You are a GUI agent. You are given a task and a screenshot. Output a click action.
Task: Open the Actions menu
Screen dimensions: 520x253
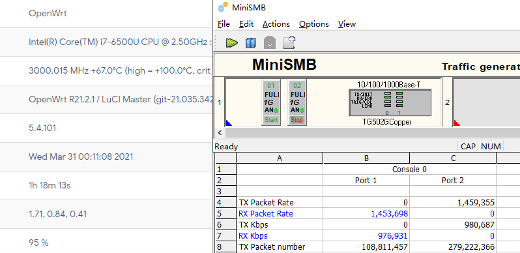coord(276,24)
